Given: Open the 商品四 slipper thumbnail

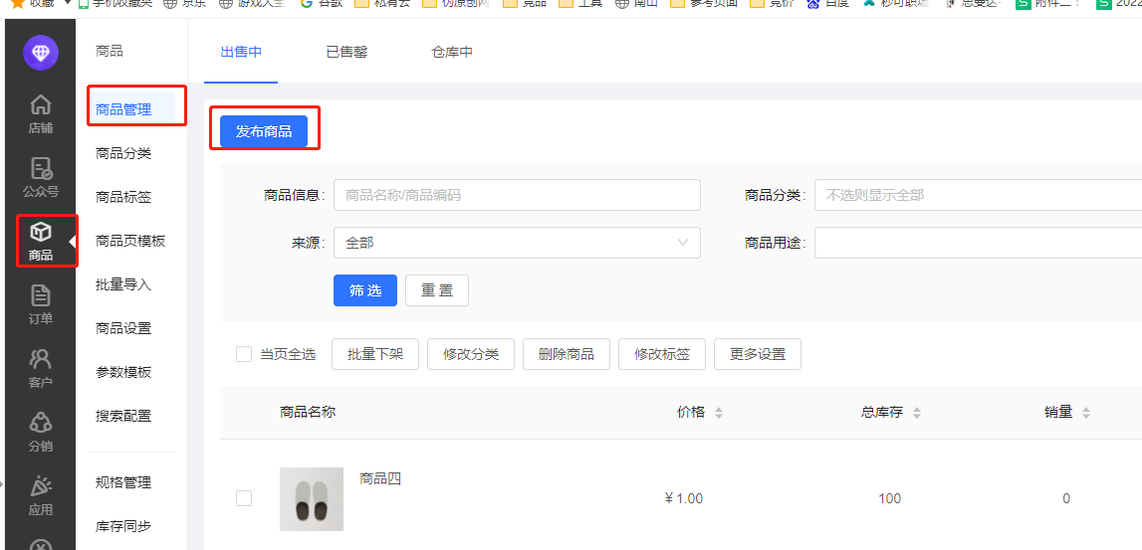Looking at the screenshot, I should 312,499.
